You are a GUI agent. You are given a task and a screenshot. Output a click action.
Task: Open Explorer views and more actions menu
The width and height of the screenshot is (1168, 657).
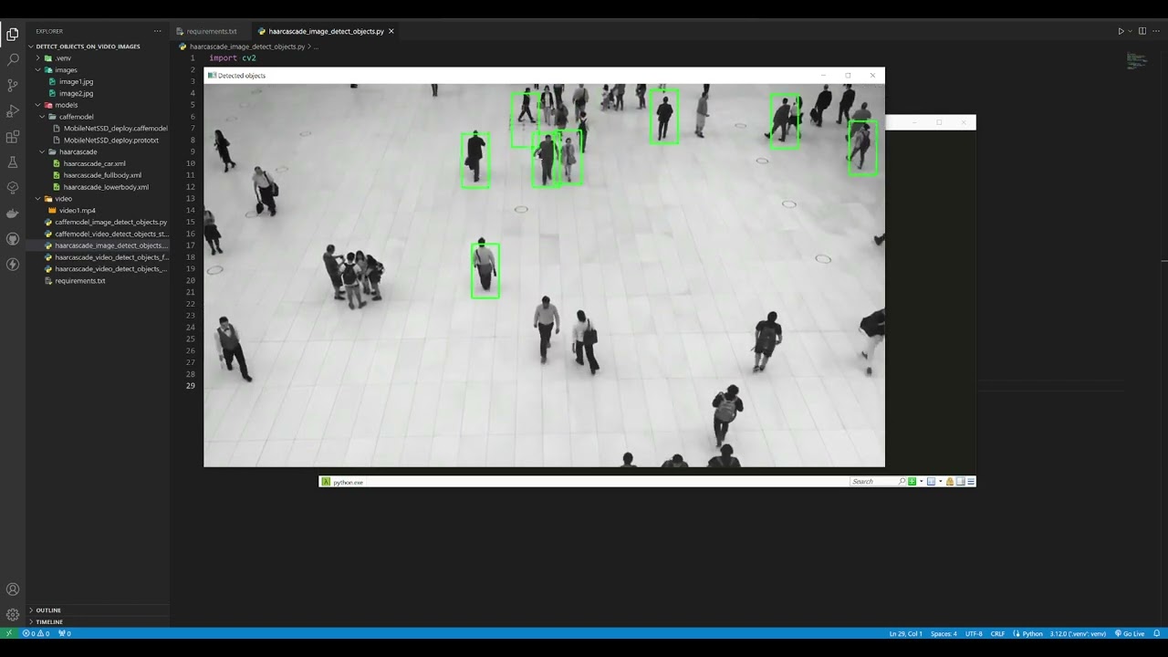click(157, 31)
